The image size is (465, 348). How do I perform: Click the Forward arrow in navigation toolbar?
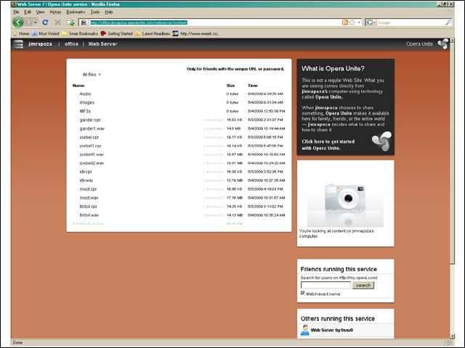(x=29, y=22)
